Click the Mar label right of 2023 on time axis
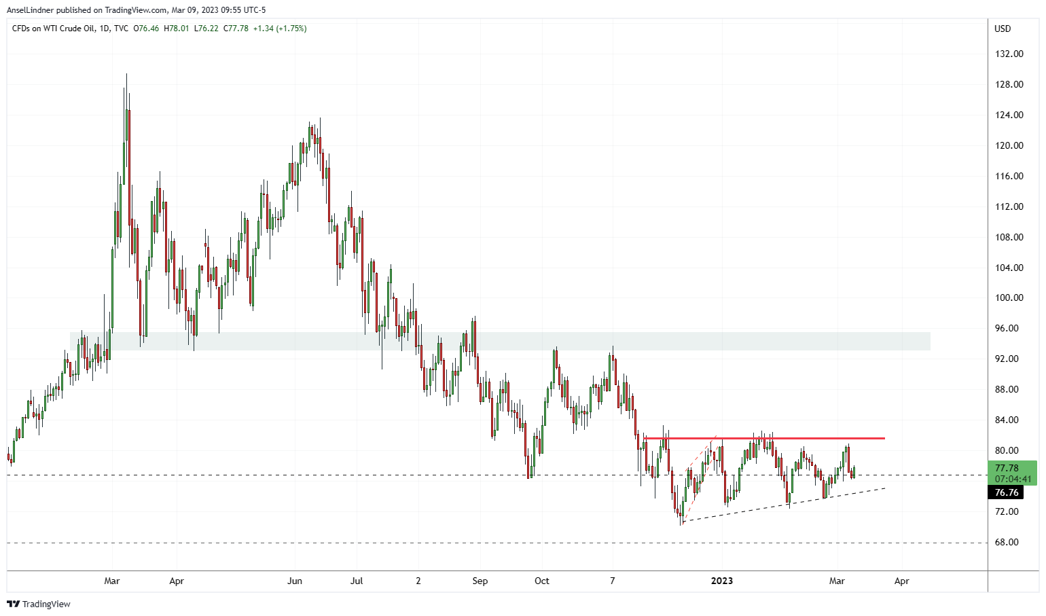 coord(837,581)
